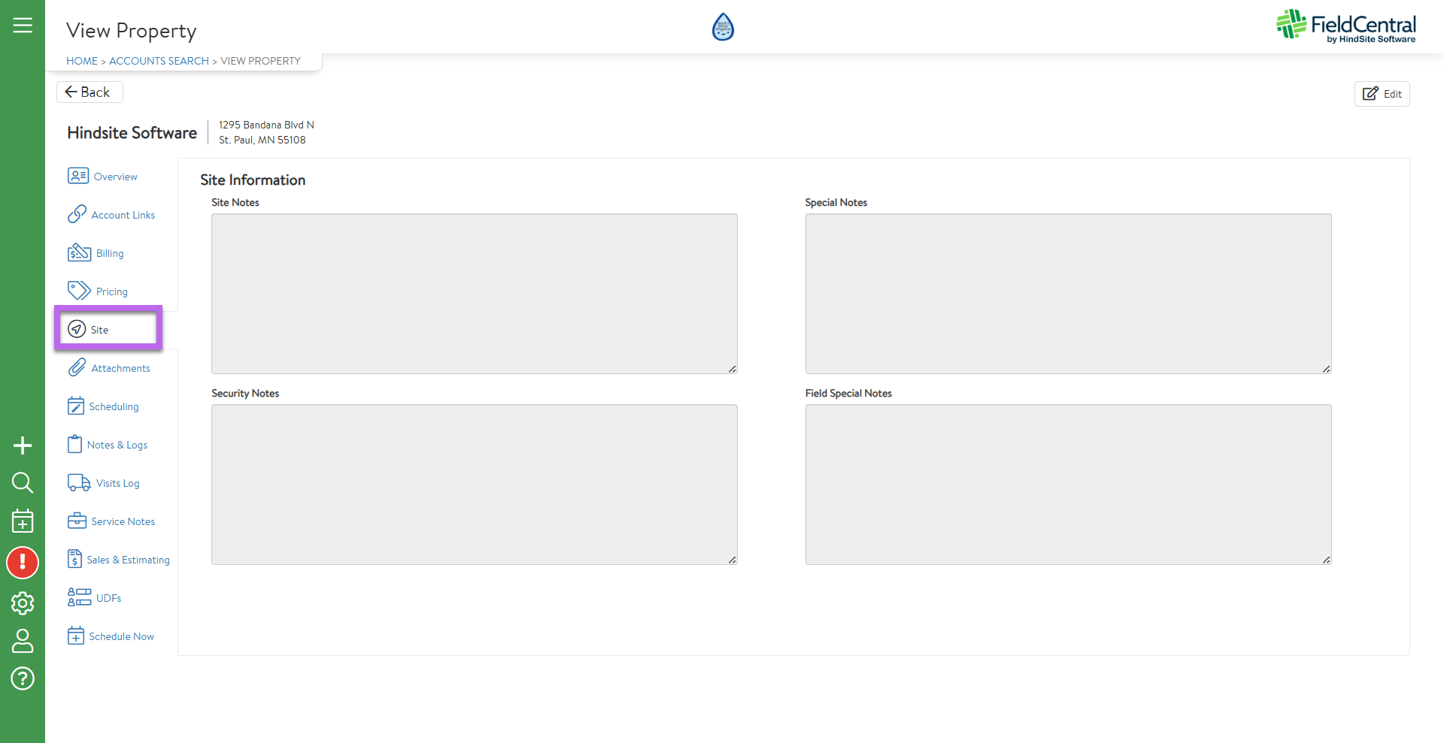Click the Field Special Notes text area
1444x743 pixels.
tap(1068, 485)
